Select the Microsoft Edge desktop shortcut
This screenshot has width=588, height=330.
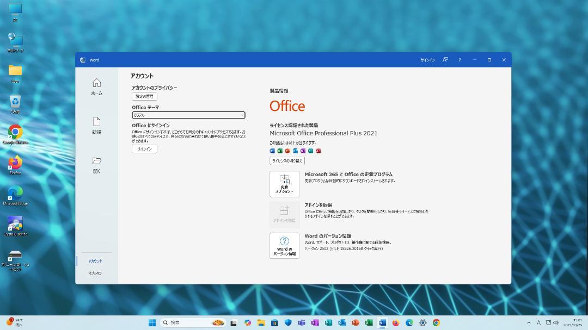15,196
